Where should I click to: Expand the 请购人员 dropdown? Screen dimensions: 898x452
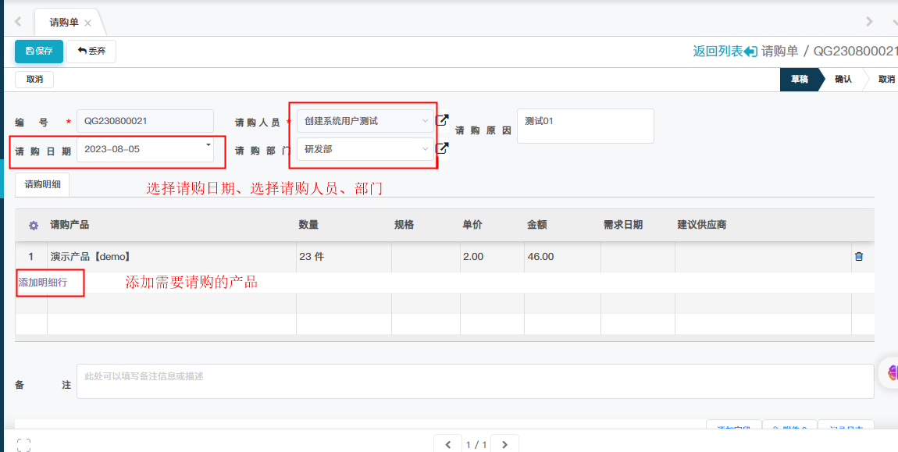(x=425, y=121)
